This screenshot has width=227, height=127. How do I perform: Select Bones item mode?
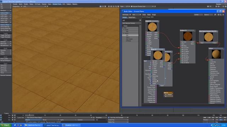[x=51, y=120]
